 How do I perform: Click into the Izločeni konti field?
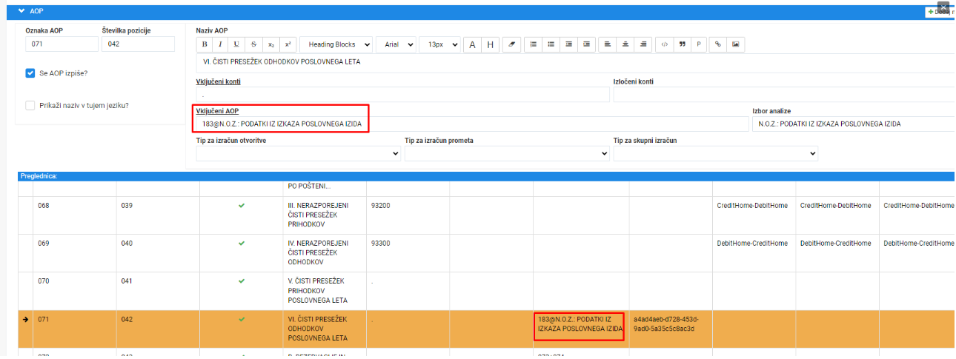point(784,95)
